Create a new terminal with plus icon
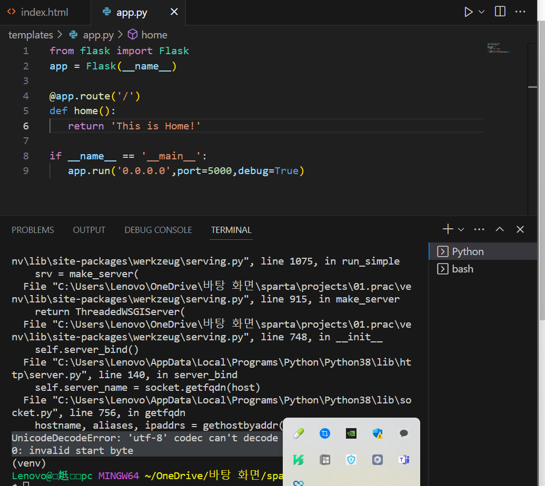 click(448, 229)
